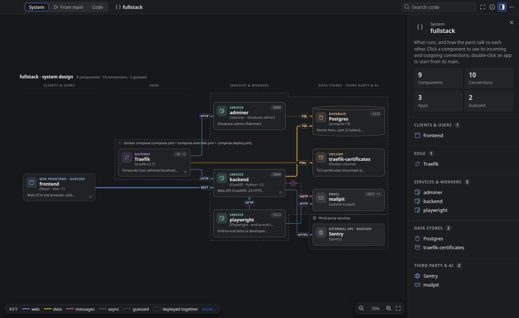Viewport: 519px width, 318px height.
Task: Click the play triangle on backend node
Action: click(281, 192)
